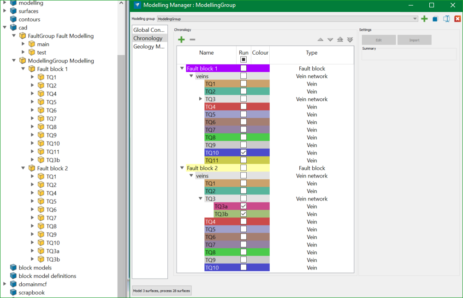Expand the FaultGroup main item in tree
This screenshot has width=463, height=298.
[x=24, y=44]
